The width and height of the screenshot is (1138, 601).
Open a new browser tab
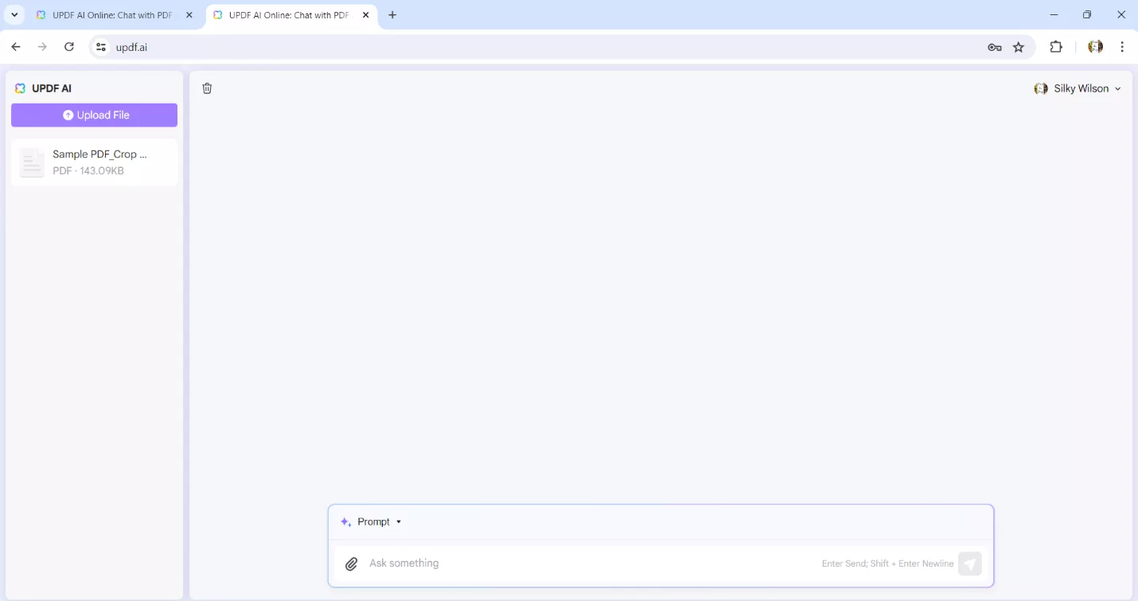tap(392, 14)
